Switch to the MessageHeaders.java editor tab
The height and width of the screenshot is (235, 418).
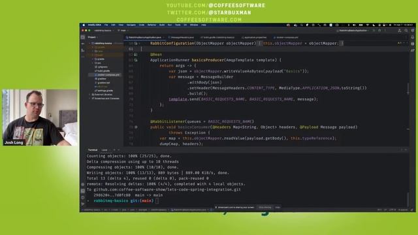182,38
